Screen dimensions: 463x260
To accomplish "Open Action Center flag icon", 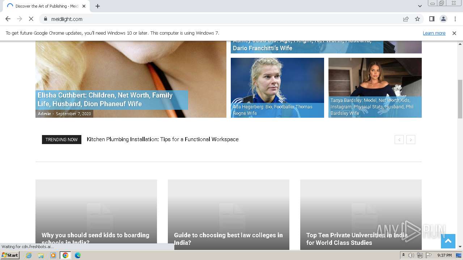I will point(429,255).
